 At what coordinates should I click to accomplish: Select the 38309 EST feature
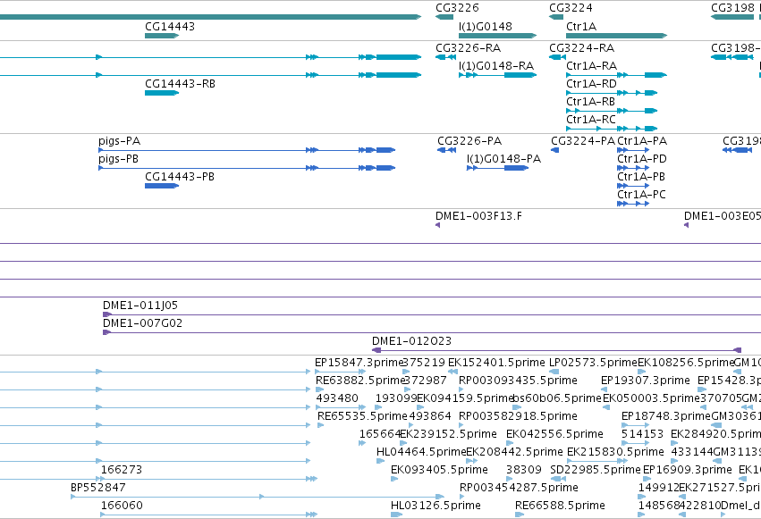click(x=509, y=479)
